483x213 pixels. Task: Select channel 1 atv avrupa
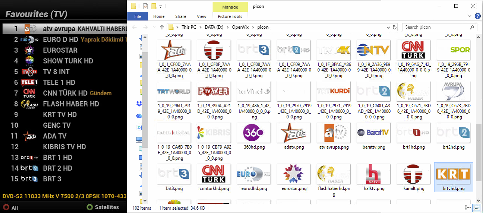click(x=64, y=29)
